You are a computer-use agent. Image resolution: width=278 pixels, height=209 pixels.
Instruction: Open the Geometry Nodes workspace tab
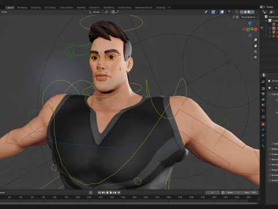(144, 8)
